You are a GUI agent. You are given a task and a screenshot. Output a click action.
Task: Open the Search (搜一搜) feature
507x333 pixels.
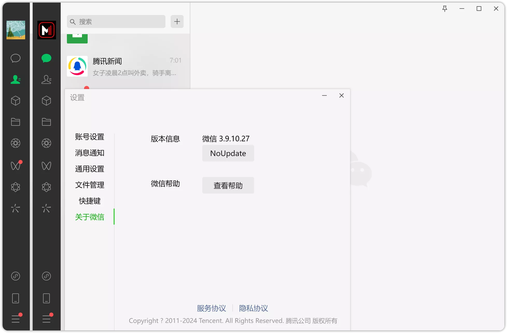coord(16,187)
